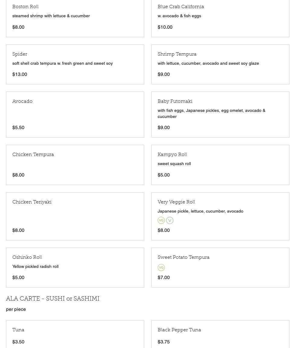
Task: Select the Blue Crab California title
Action: coord(181,7)
